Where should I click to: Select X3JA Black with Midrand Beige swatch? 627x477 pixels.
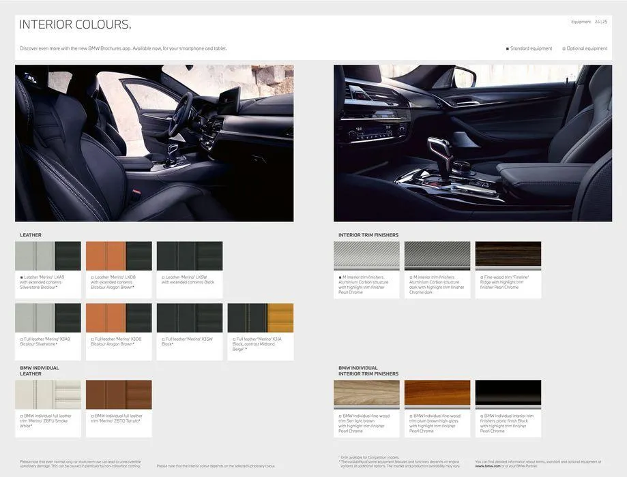(x=261, y=318)
